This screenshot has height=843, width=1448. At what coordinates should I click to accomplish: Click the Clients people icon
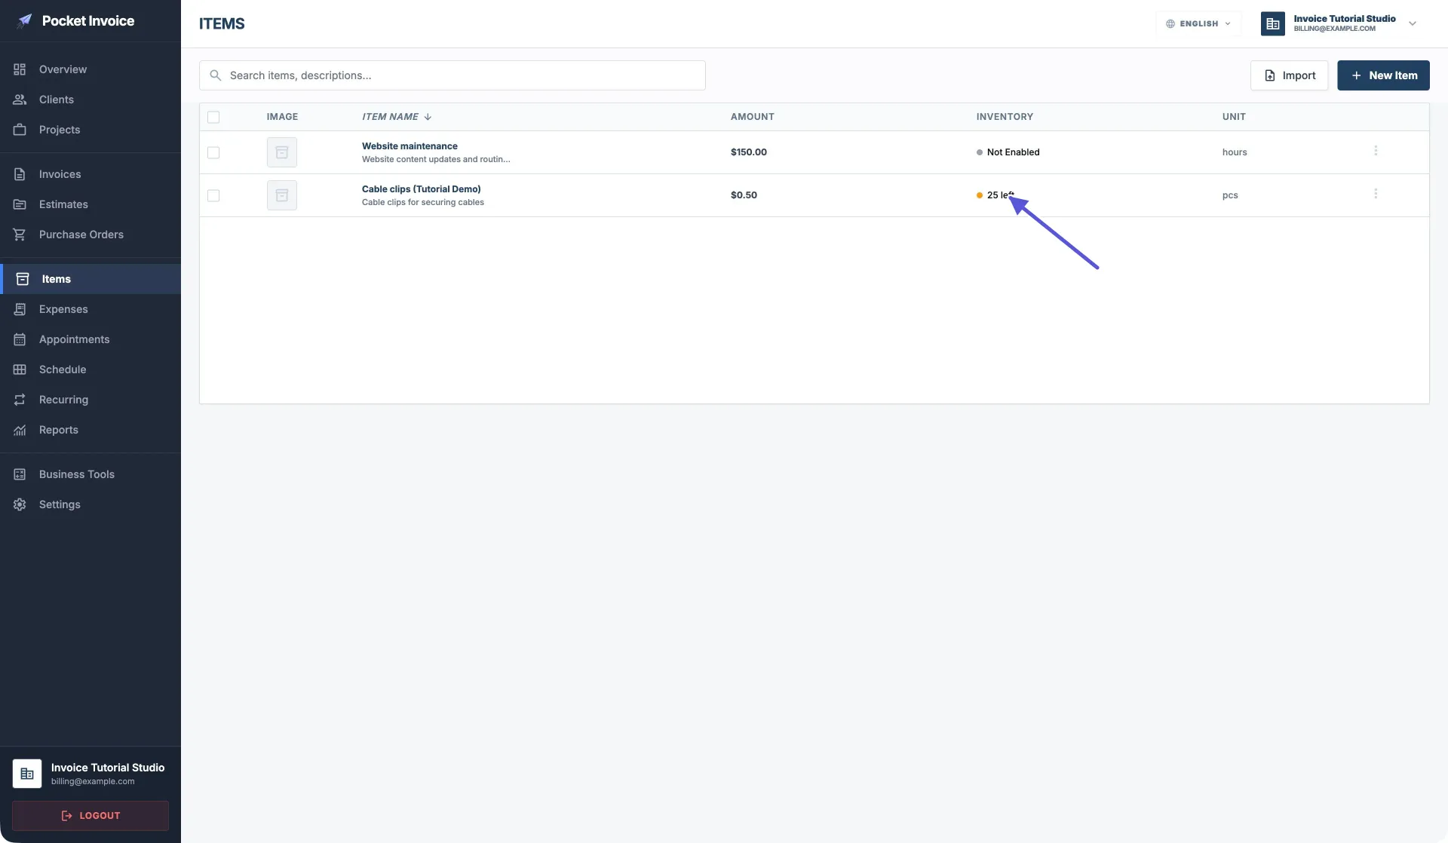pos(20,100)
